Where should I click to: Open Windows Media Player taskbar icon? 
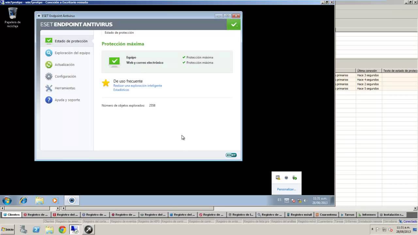(55, 200)
